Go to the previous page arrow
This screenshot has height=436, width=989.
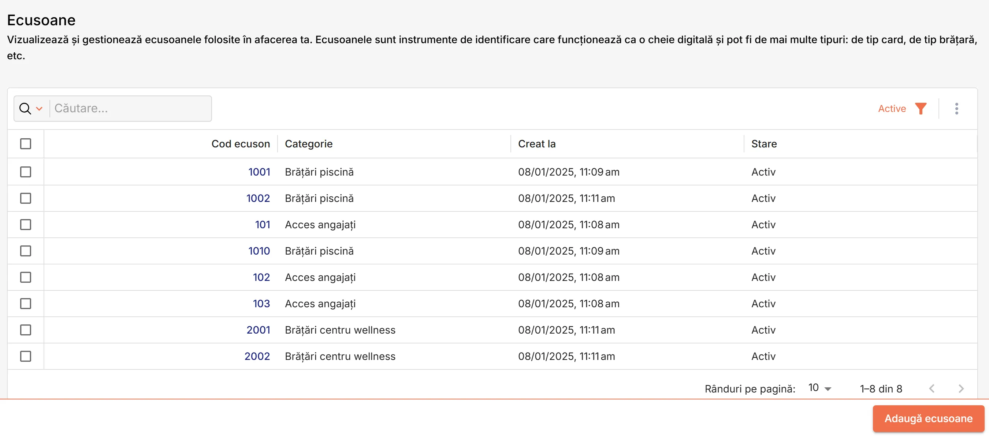tap(932, 388)
